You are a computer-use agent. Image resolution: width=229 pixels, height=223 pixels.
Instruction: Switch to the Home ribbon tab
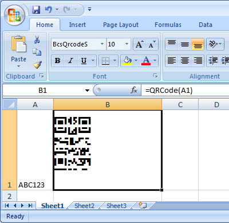45,25
